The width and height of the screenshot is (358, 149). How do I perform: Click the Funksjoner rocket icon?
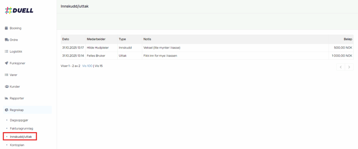click(x=6, y=63)
